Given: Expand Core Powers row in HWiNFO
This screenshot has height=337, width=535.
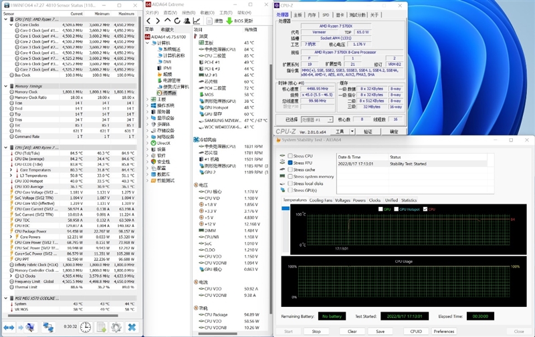Looking at the screenshot, I should coord(11,237).
